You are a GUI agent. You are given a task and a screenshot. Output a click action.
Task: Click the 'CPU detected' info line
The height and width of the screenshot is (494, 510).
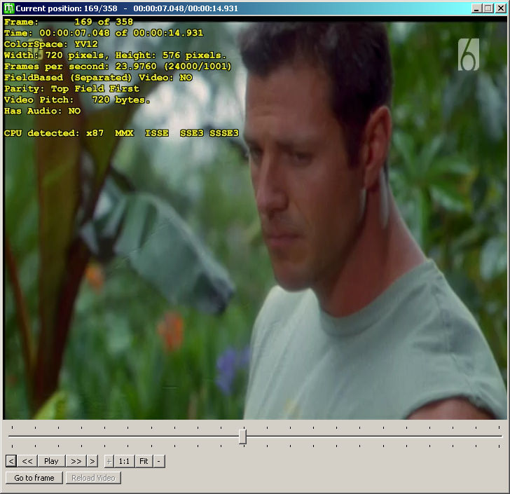click(x=121, y=133)
